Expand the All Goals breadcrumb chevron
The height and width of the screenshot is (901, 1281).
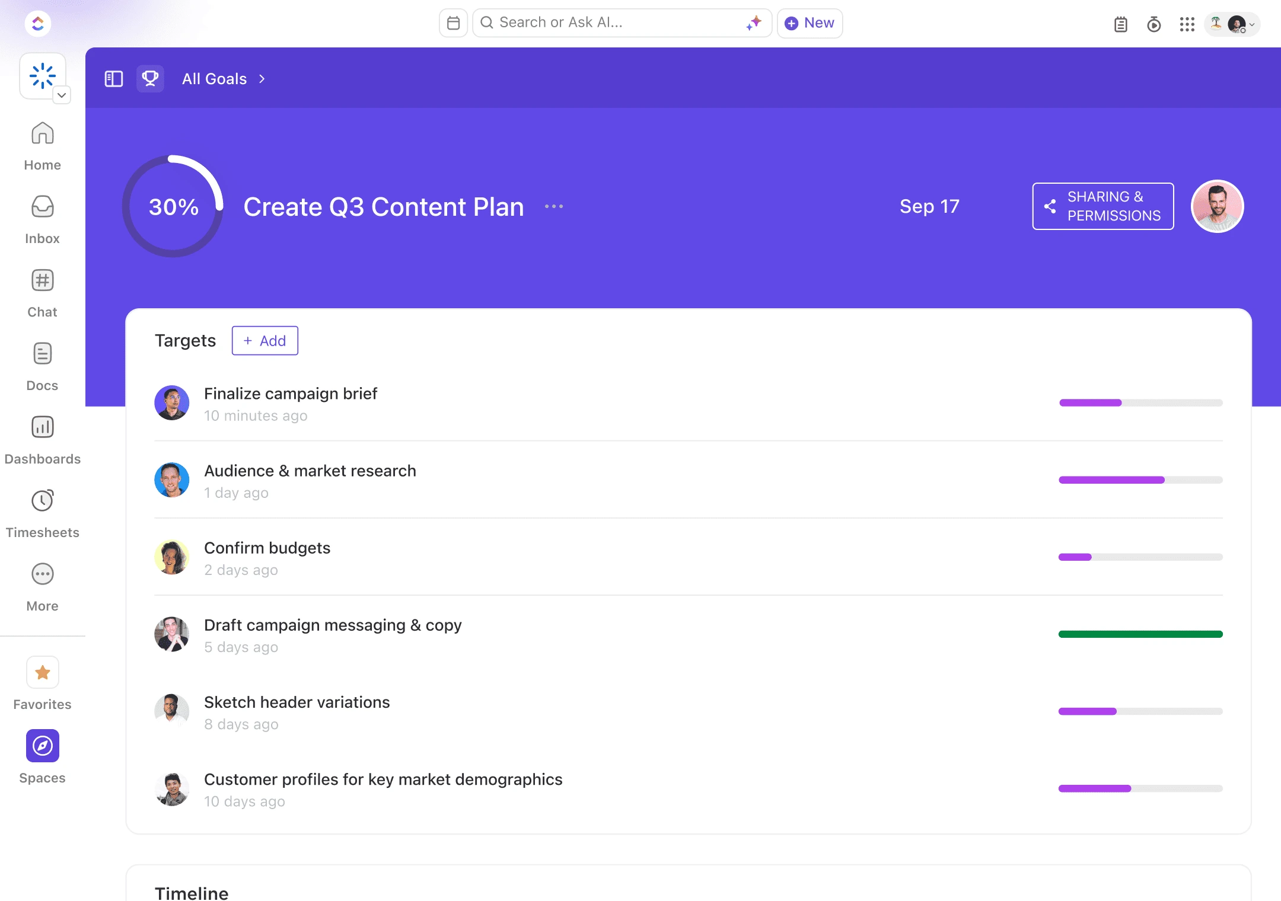click(261, 78)
